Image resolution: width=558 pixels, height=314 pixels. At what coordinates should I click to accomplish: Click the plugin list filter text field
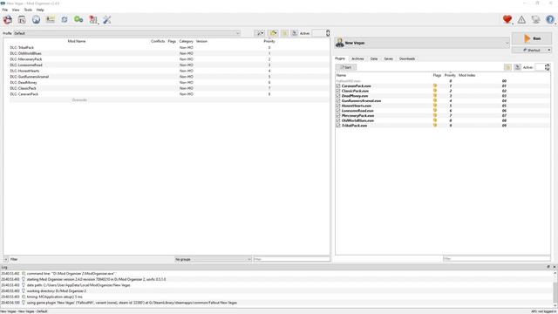click(496, 259)
